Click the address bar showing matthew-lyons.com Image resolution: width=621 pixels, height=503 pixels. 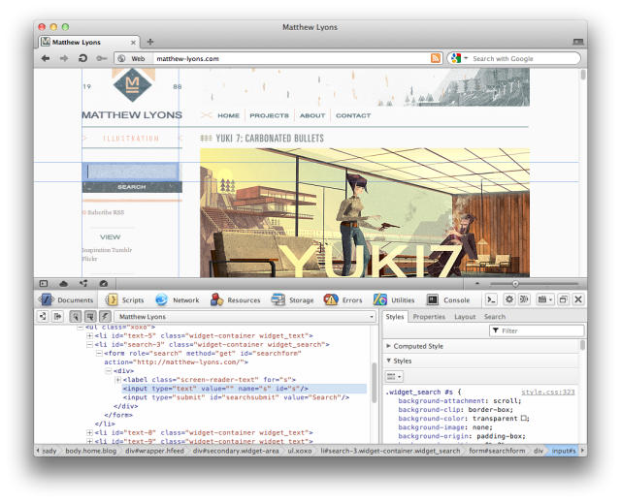click(292, 58)
